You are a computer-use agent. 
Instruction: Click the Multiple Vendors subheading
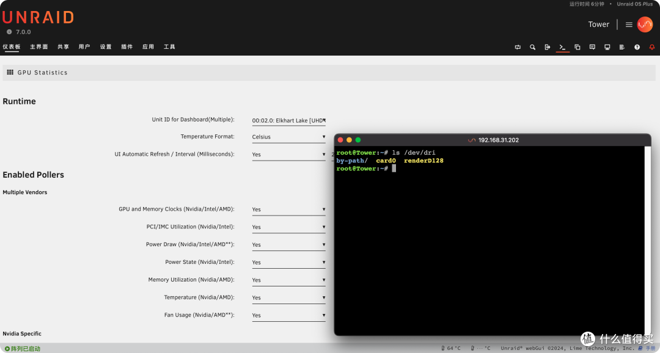tap(25, 192)
